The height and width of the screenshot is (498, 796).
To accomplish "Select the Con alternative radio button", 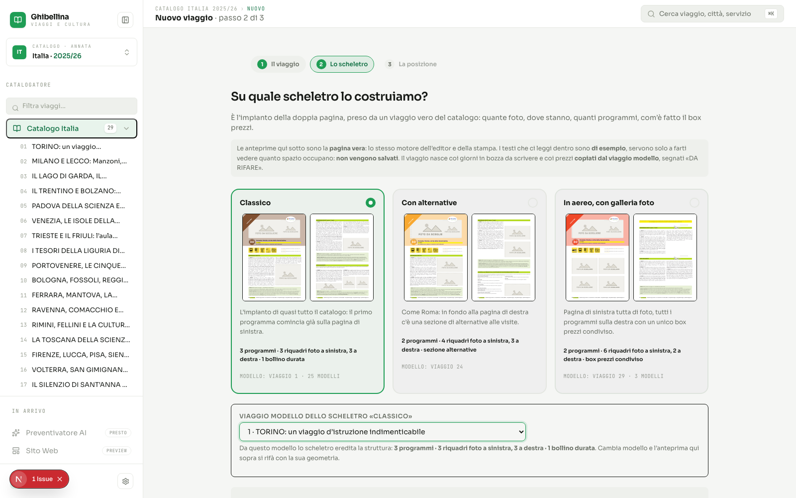I will pos(533,203).
